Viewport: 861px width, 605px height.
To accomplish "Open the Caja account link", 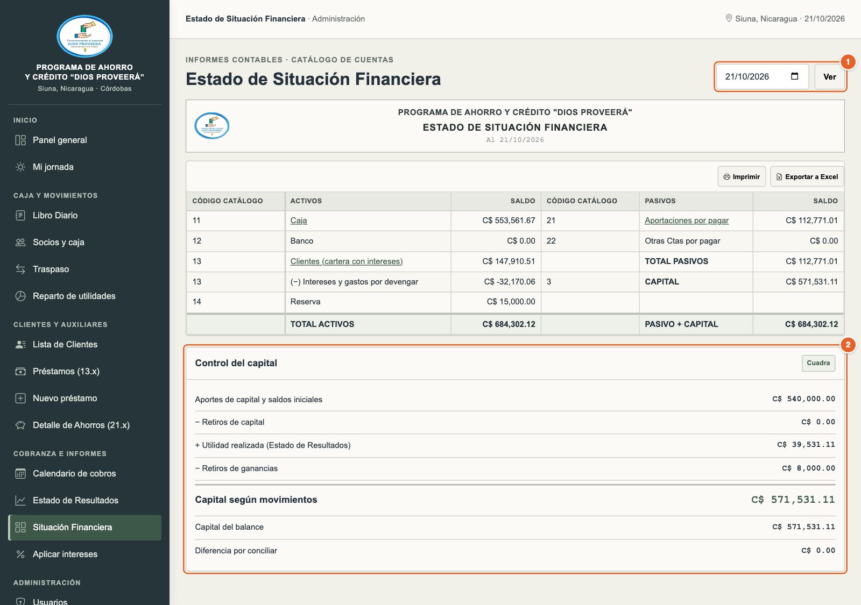I will (299, 220).
